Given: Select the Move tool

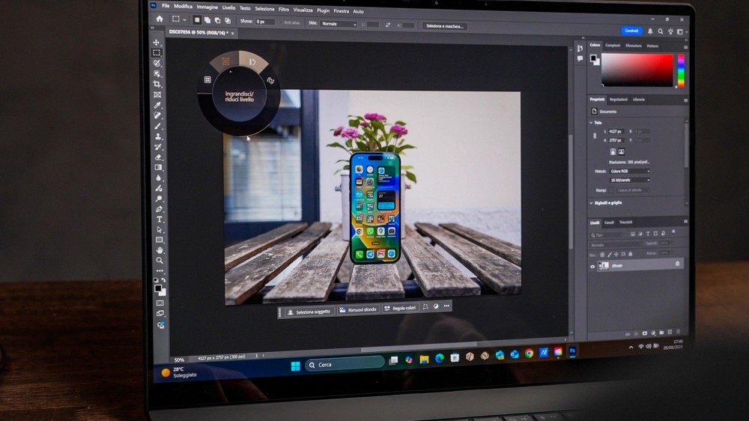Looking at the screenshot, I should [157, 43].
